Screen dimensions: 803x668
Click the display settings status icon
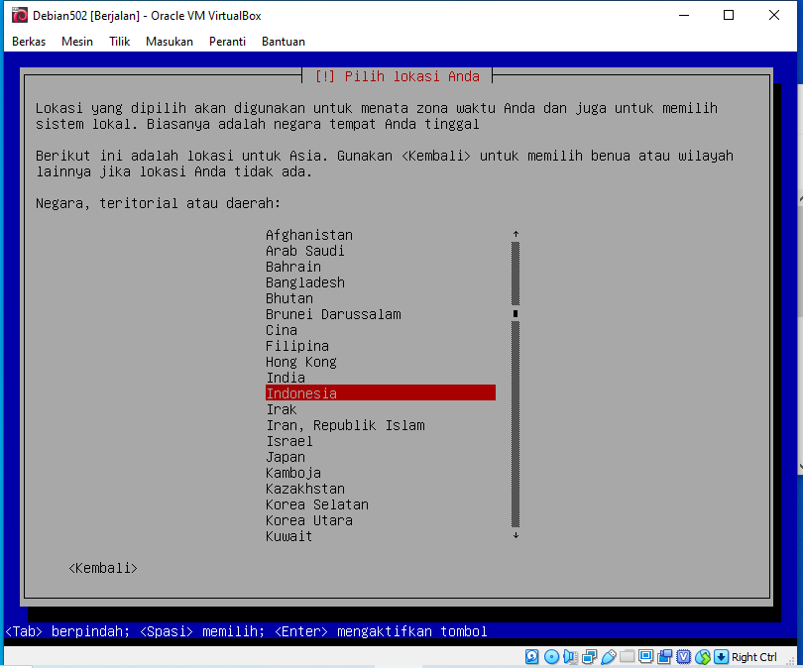tap(645, 656)
